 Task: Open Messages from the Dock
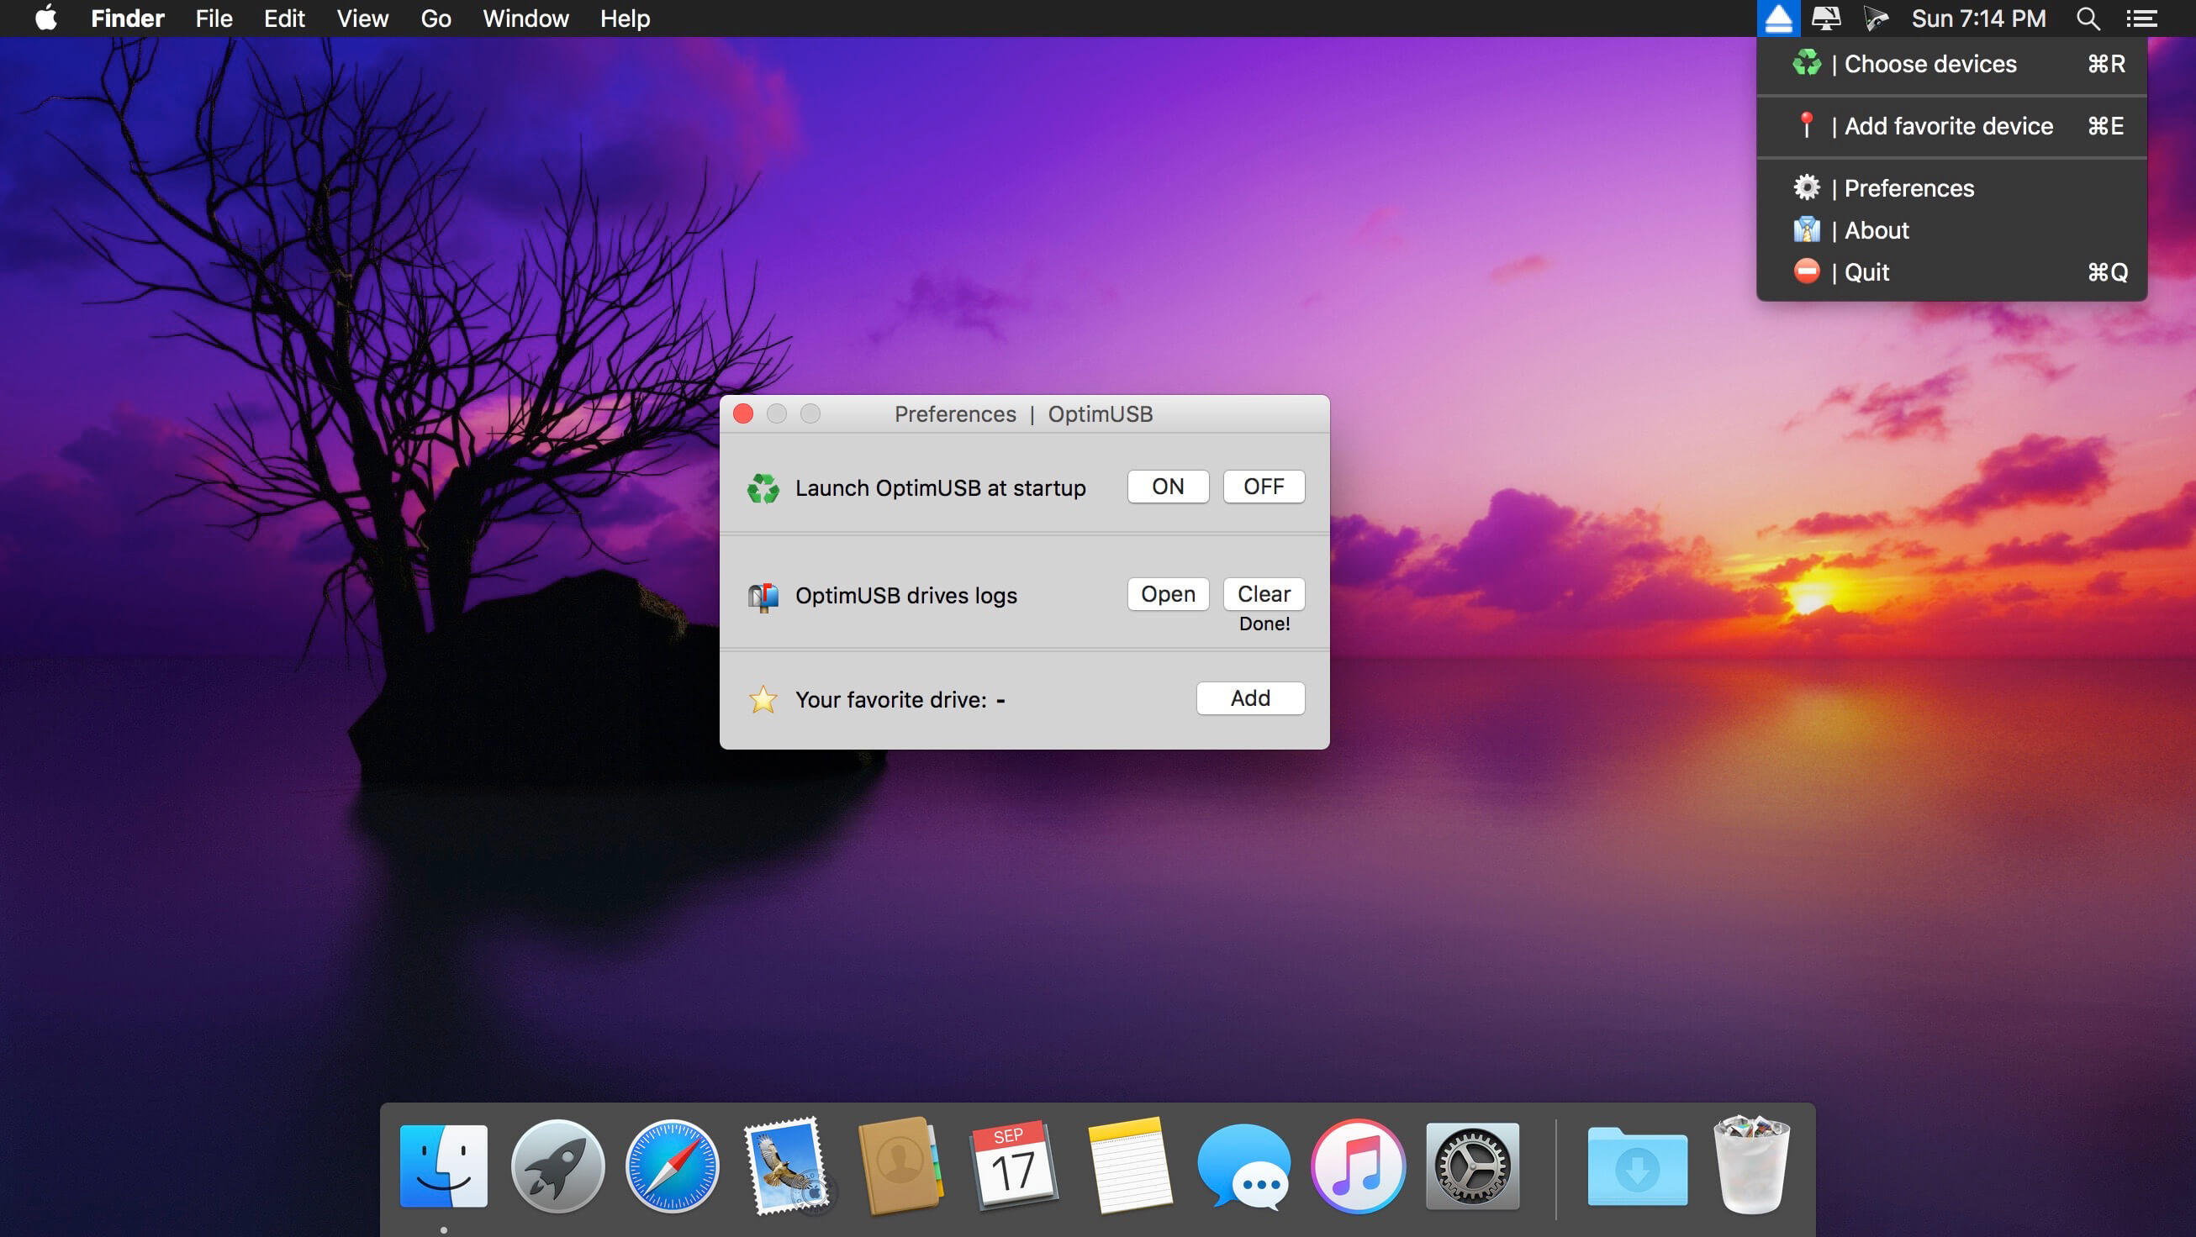1243,1166
